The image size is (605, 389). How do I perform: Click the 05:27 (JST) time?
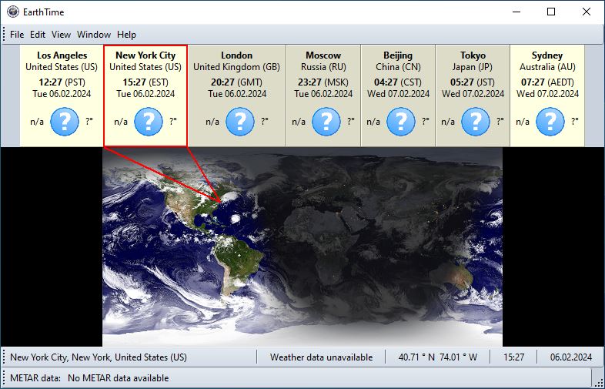(x=473, y=82)
